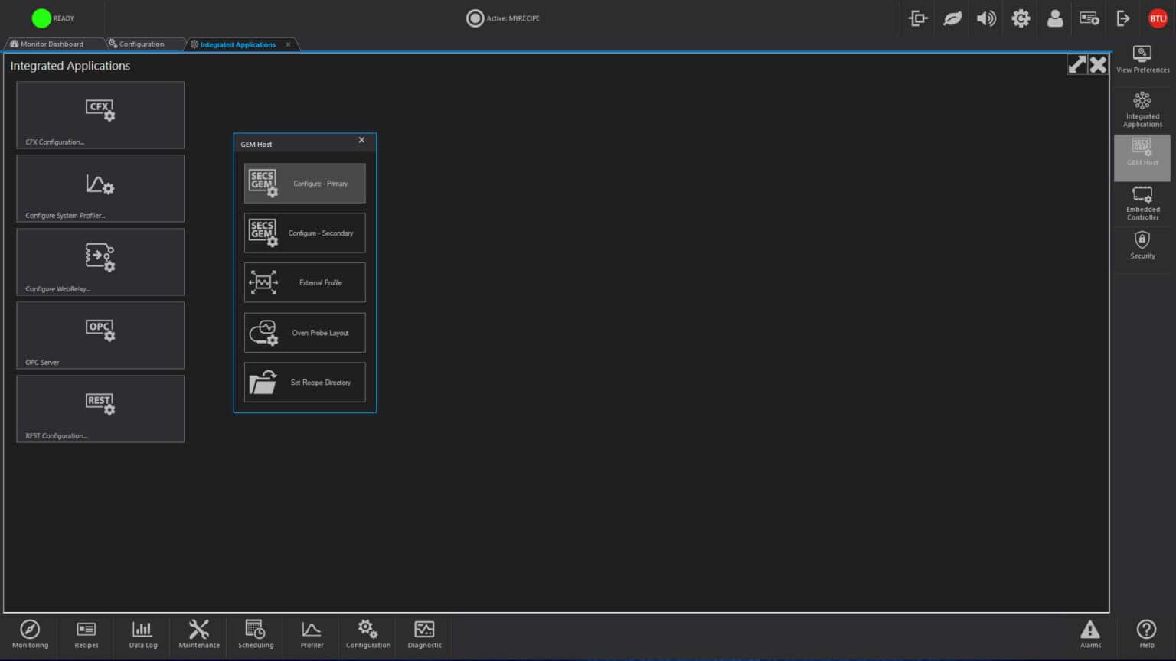The image size is (1176, 661).
Task: Select Oven Probe Layout
Action: pyautogui.click(x=305, y=333)
